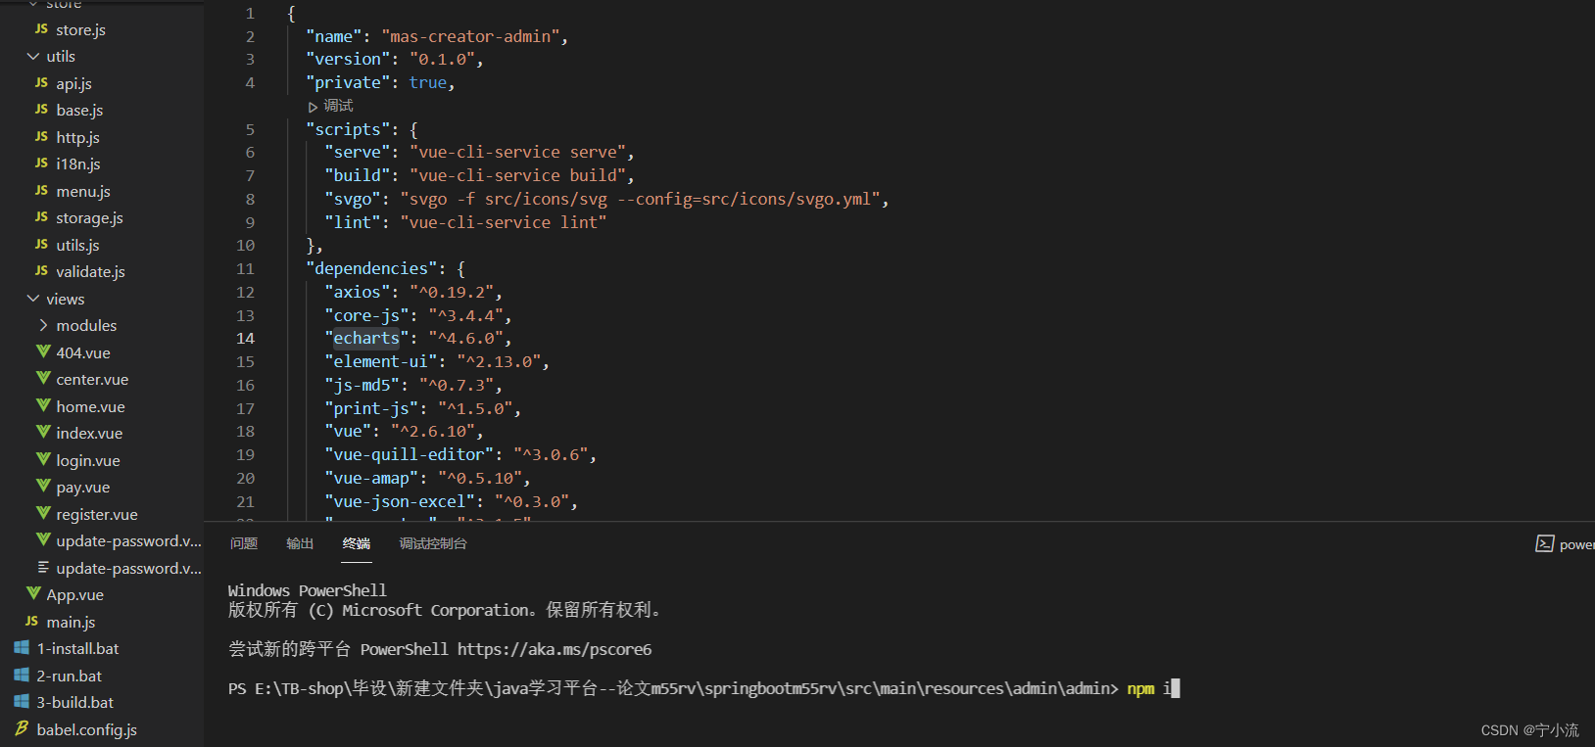Click the Windows icon beside 1-install.bat
The image size is (1595, 747).
click(22, 648)
